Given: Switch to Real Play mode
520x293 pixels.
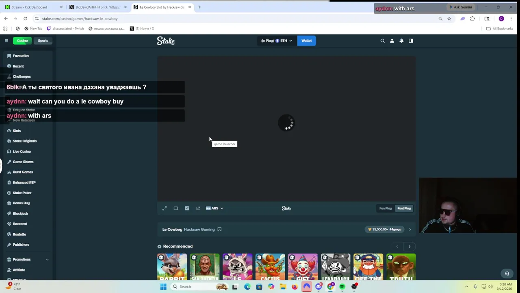Looking at the screenshot, I should [x=404, y=208].
